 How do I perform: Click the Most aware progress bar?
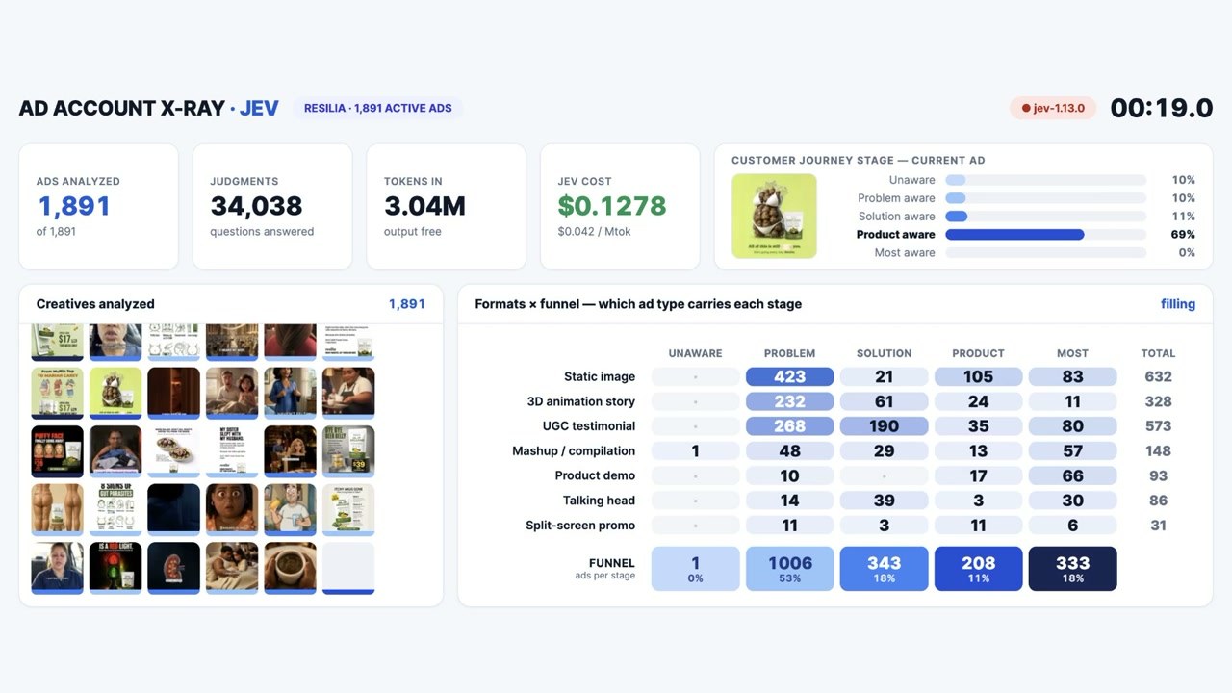click(1045, 253)
